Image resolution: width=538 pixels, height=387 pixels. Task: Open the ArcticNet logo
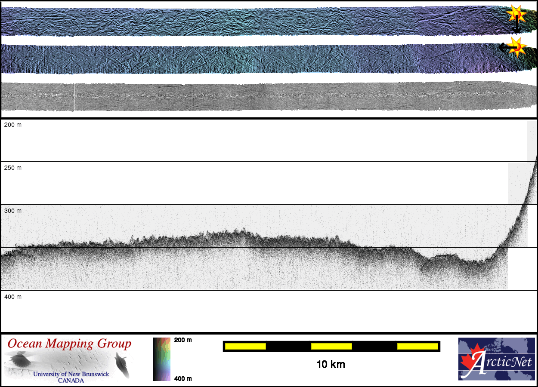pos(496,359)
